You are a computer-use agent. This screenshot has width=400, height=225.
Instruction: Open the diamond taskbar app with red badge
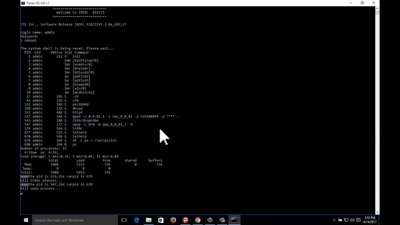pos(222,220)
